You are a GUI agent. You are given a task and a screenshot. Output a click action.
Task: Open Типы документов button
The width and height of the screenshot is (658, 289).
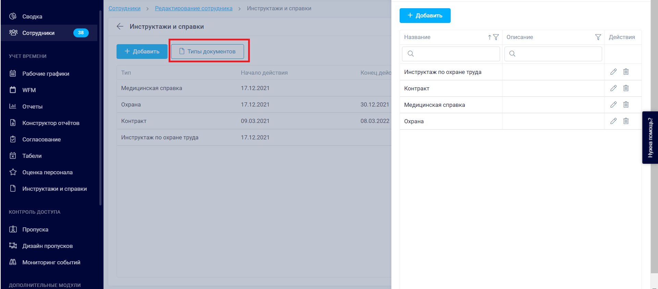click(207, 51)
